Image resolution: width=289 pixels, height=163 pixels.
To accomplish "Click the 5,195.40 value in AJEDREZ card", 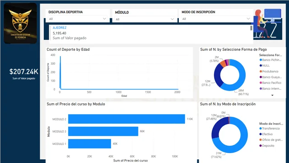I will tap(59, 33).
